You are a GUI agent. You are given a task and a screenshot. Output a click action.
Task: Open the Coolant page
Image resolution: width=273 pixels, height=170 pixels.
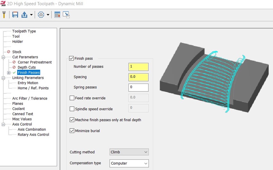pyautogui.click(x=18, y=109)
